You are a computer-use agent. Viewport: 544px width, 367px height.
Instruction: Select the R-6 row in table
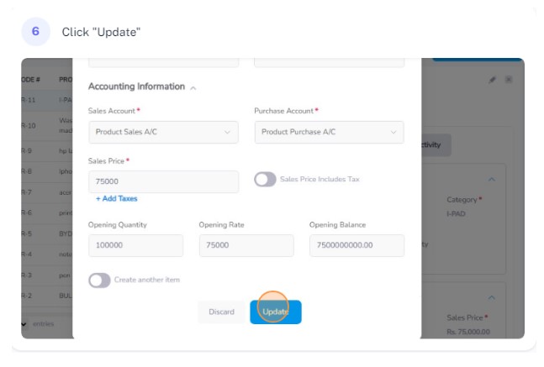47,212
